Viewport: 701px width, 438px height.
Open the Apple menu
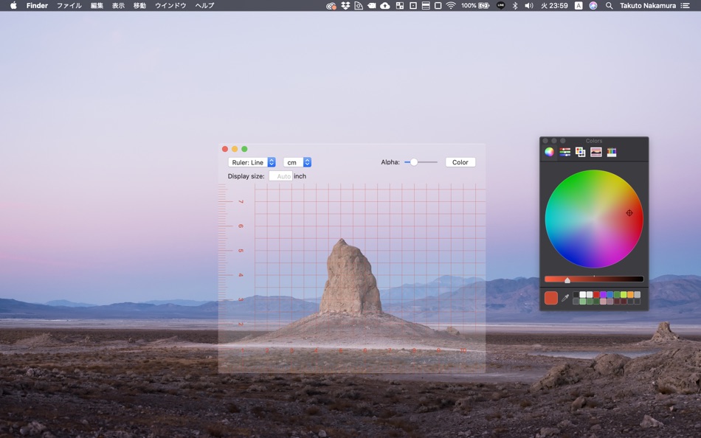[x=13, y=5]
